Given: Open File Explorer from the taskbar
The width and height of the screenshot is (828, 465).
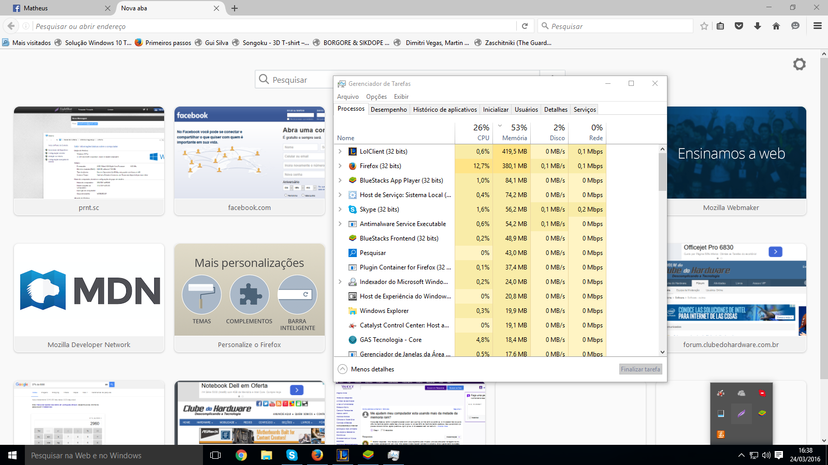Looking at the screenshot, I should [267, 455].
